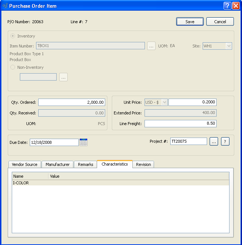Open the Manufacturer tab
Image resolution: width=242 pixels, height=245 pixels.
[57, 164]
